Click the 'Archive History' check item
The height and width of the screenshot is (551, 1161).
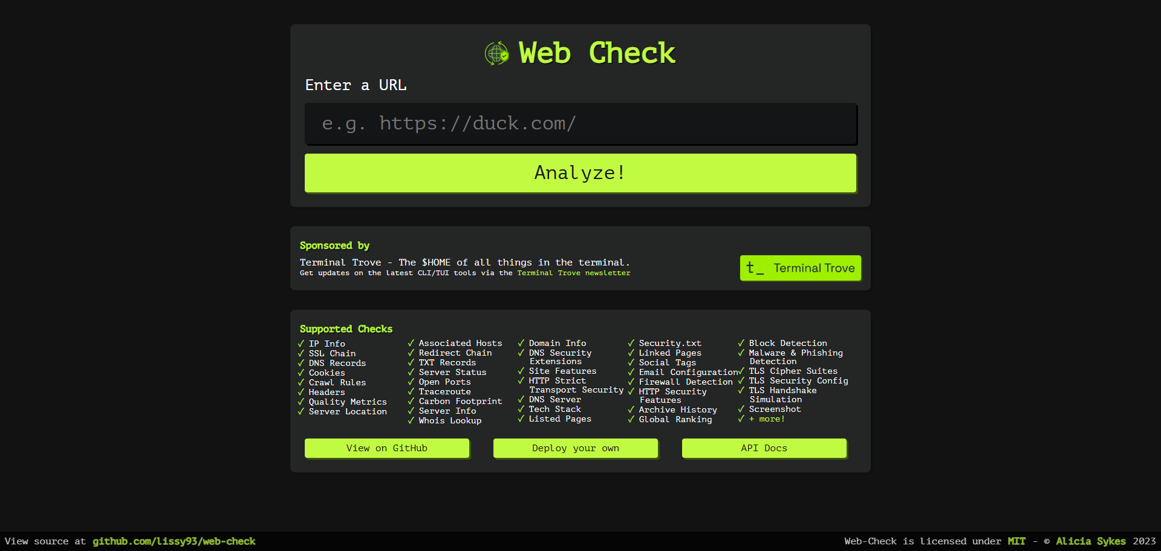coord(678,409)
